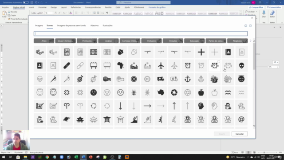Select the filled tape measure icon
Image resolution: width=284 pixels, height=160 pixels.
tap(107, 79)
